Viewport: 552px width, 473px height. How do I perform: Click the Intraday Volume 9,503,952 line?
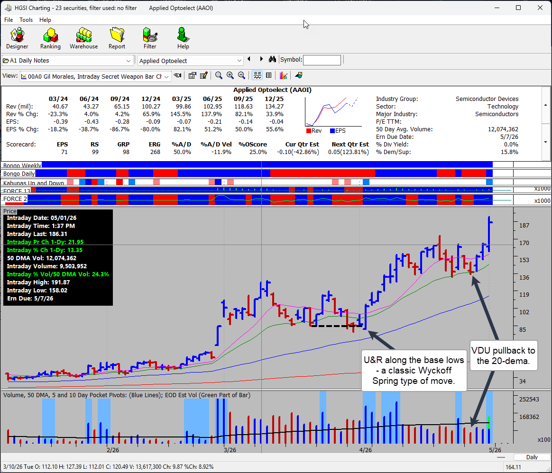(47, 266)
